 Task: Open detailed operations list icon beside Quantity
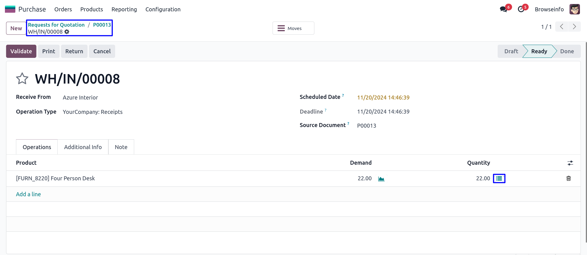(x=499, y=178)
